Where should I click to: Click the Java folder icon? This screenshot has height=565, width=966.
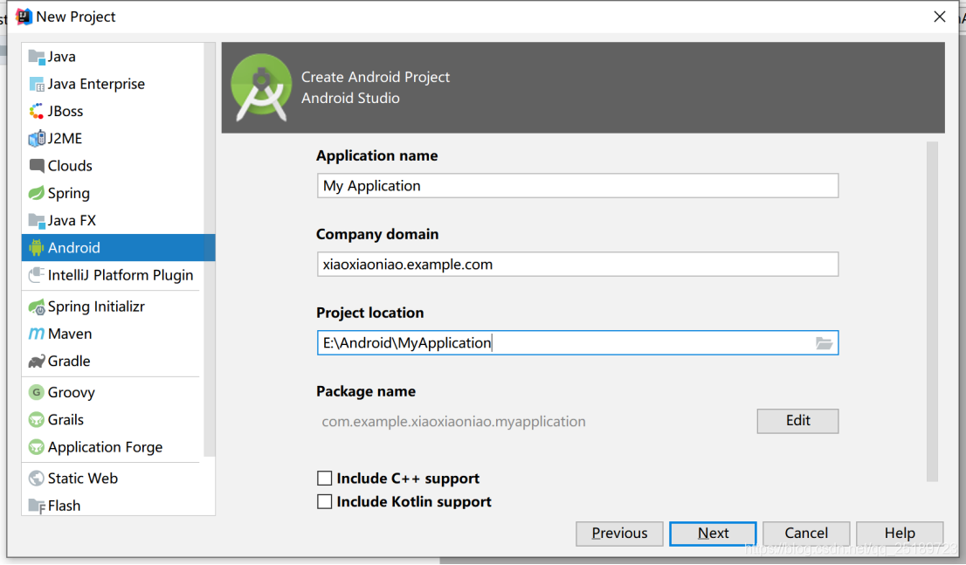point(37,57)
